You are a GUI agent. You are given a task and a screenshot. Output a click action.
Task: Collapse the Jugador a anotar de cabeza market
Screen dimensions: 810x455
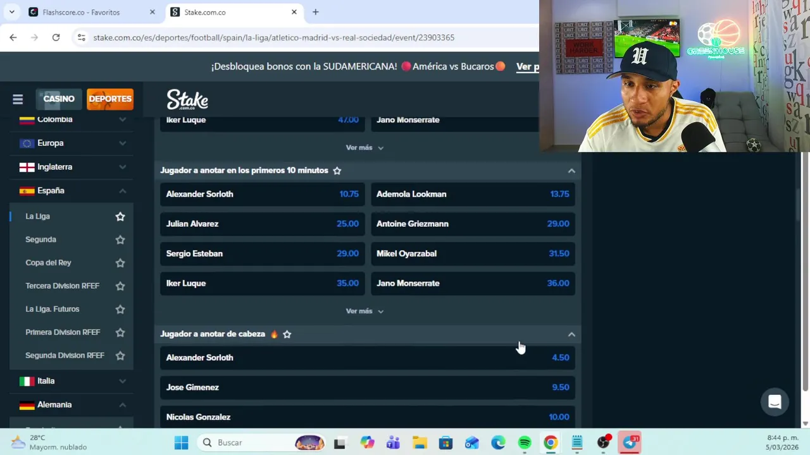571,334
